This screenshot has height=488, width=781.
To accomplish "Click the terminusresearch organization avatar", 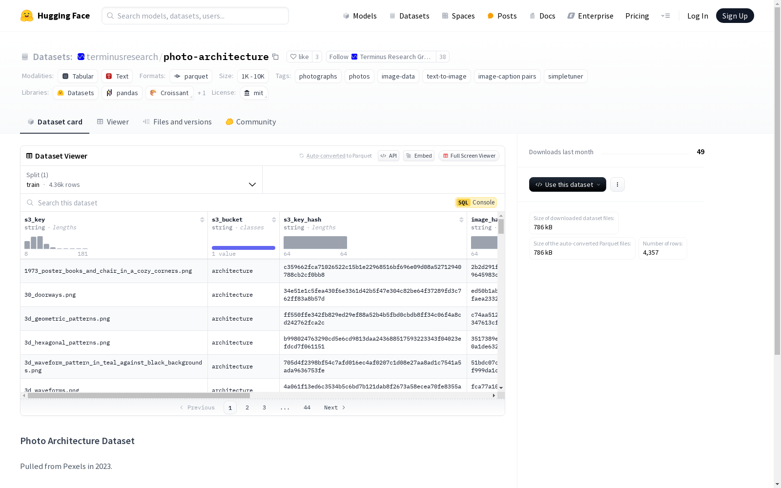I will 81,57.
